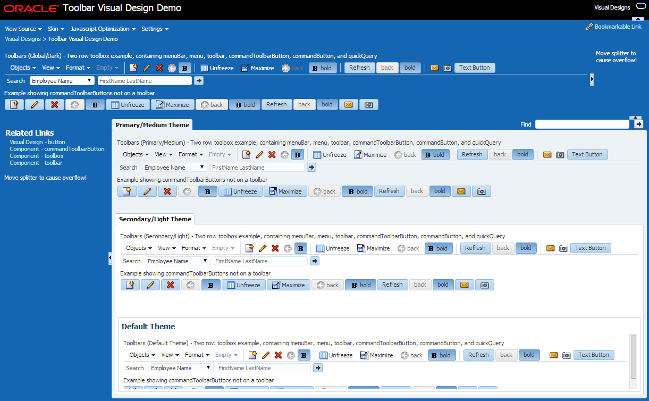Select the Secondary/Light Theme tab

click(x=155, y=219)
